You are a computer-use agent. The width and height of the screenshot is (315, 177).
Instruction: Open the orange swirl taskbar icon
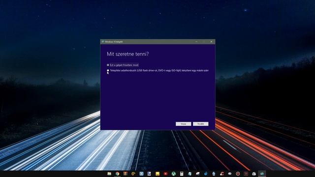click(133, 174)
